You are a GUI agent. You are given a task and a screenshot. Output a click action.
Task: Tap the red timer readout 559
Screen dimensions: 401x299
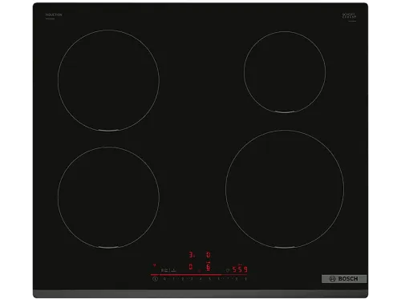[x=240, y=269]
